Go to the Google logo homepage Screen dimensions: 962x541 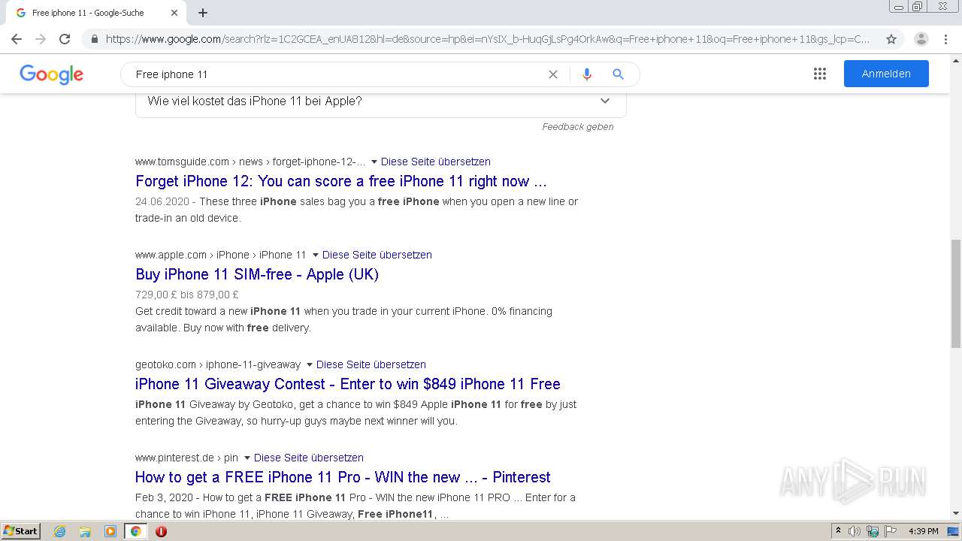coord(51,74)
